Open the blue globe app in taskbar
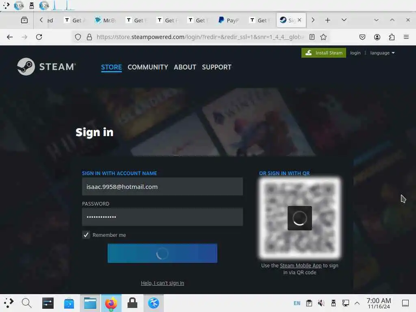 154,303
